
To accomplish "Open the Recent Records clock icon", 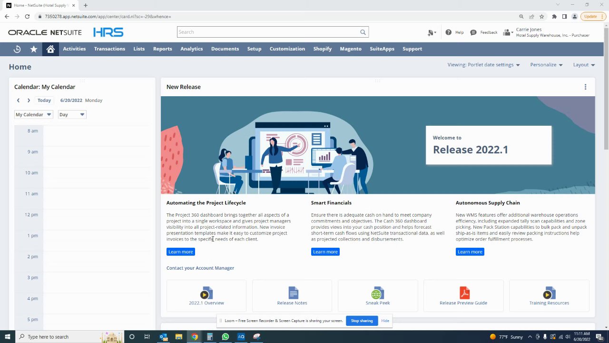I will [x=17, y=49].
